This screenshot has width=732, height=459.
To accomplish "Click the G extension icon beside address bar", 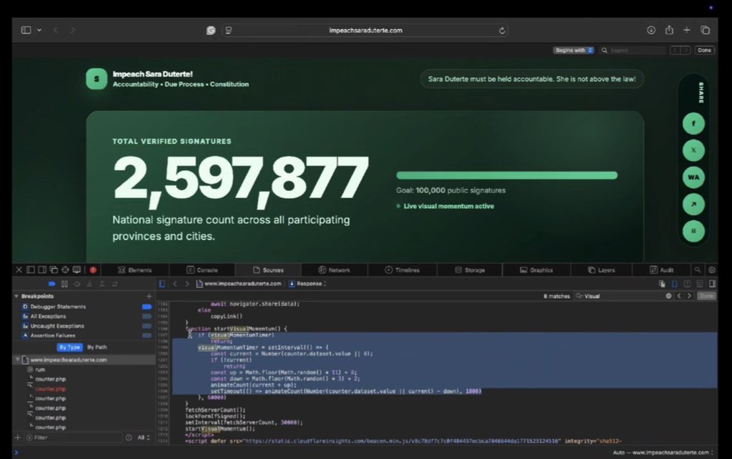I will [211, 30].
